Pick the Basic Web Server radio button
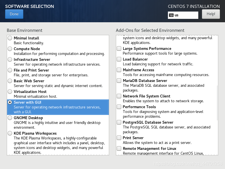Viewport: 225px width, 169px height. pyautogui.click(x=10, y=81)
